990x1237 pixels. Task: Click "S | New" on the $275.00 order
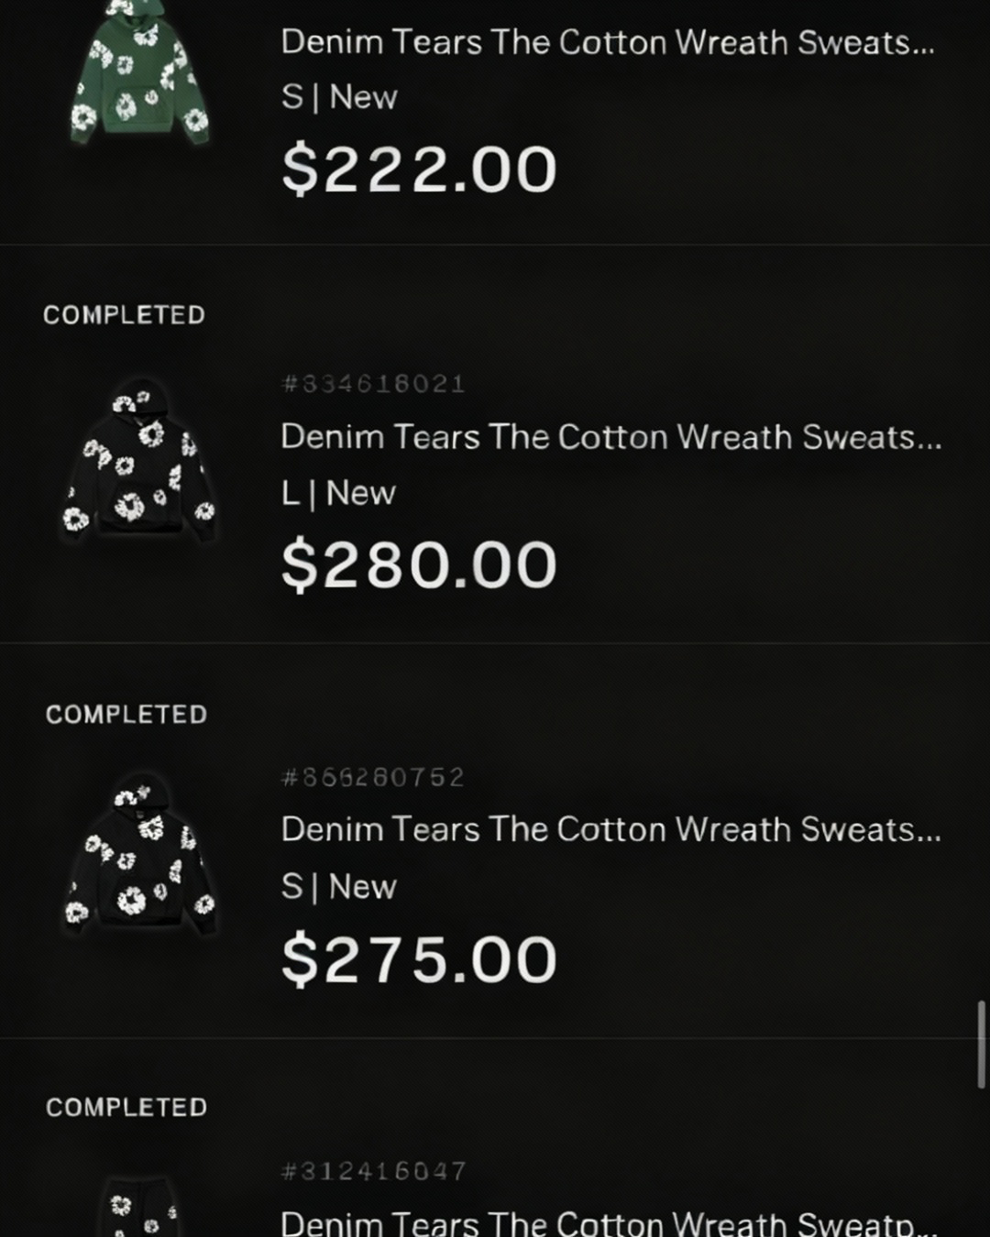pyautogui.click(x=338, y=887)
